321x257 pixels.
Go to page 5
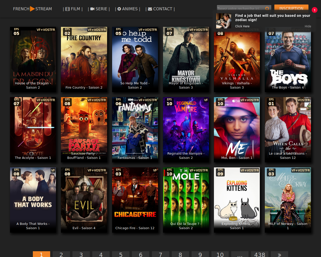pos(121,254)
